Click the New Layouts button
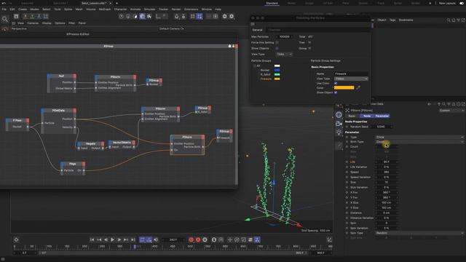 pos(447,3)
